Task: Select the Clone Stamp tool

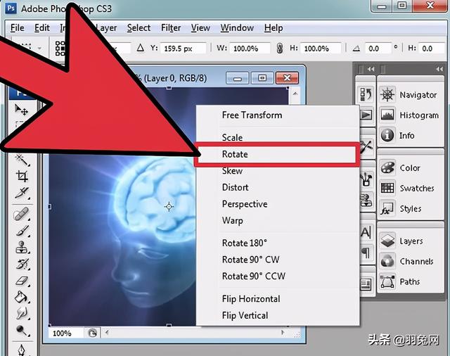Action: tap(22, 247)
